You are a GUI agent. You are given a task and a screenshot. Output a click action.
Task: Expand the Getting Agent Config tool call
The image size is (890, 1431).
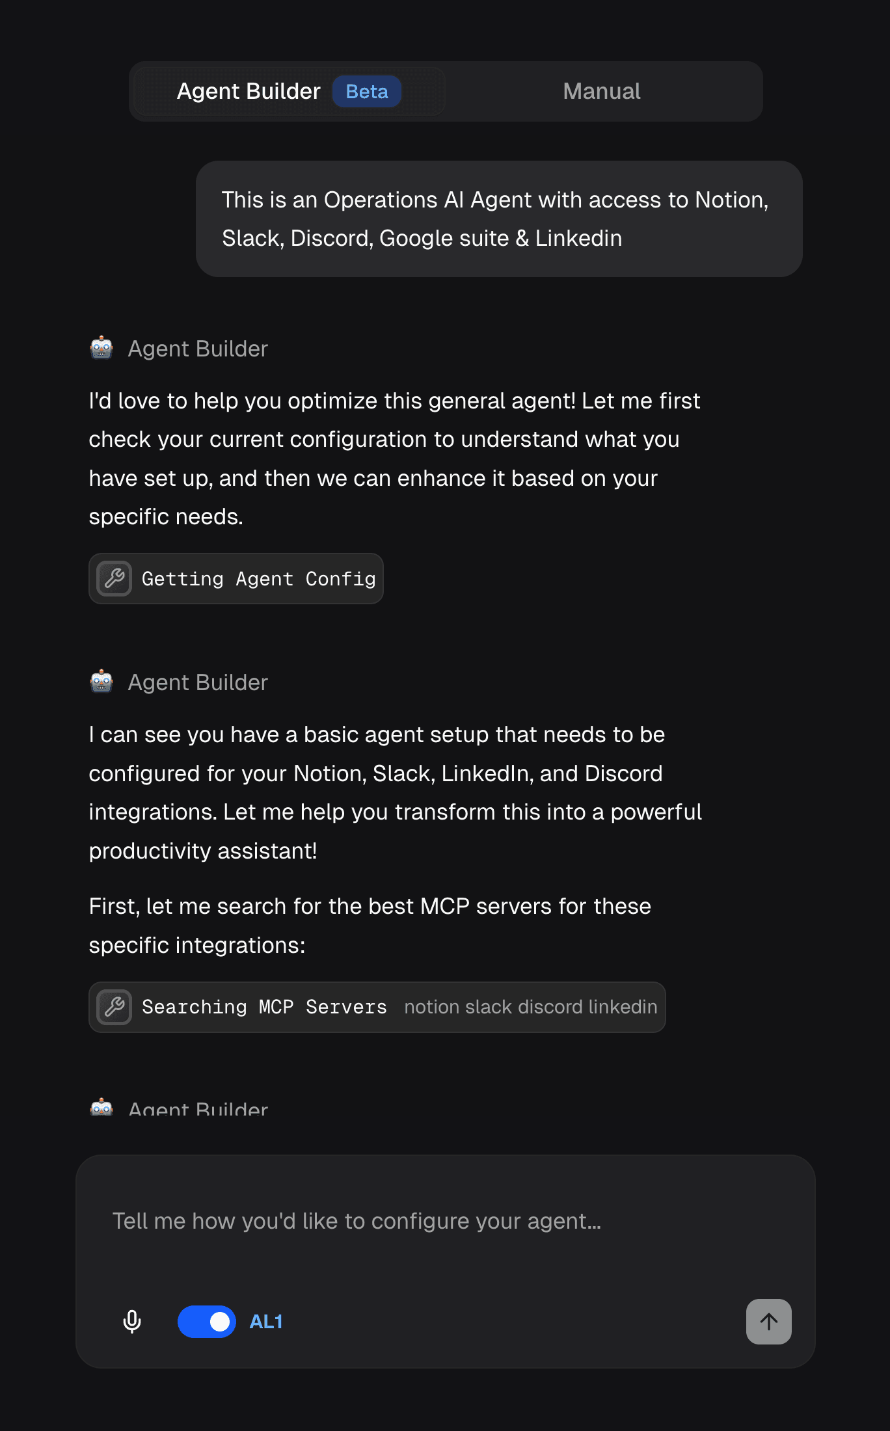tap(236, 578)
